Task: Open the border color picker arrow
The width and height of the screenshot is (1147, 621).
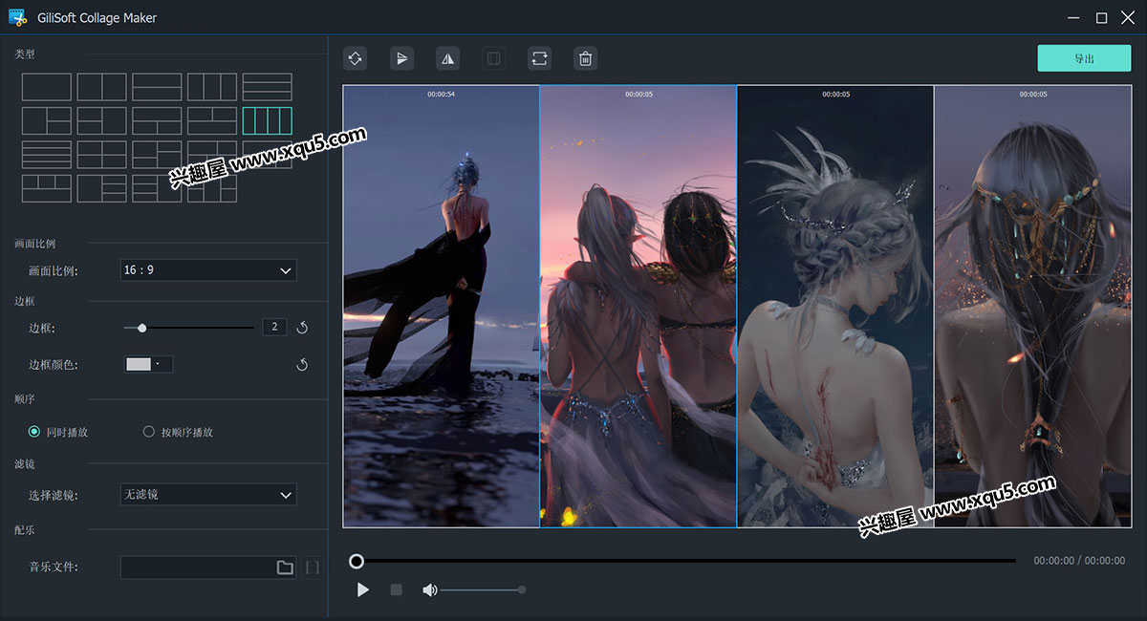Action: [x=159, y=364]
